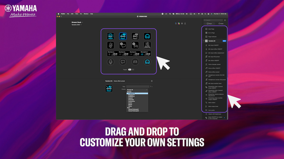Choose the Dramatic preset from the list

click(x=131, y=100)
